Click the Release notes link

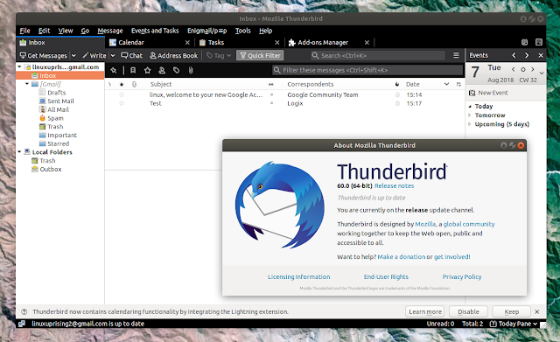pos(394,186)
